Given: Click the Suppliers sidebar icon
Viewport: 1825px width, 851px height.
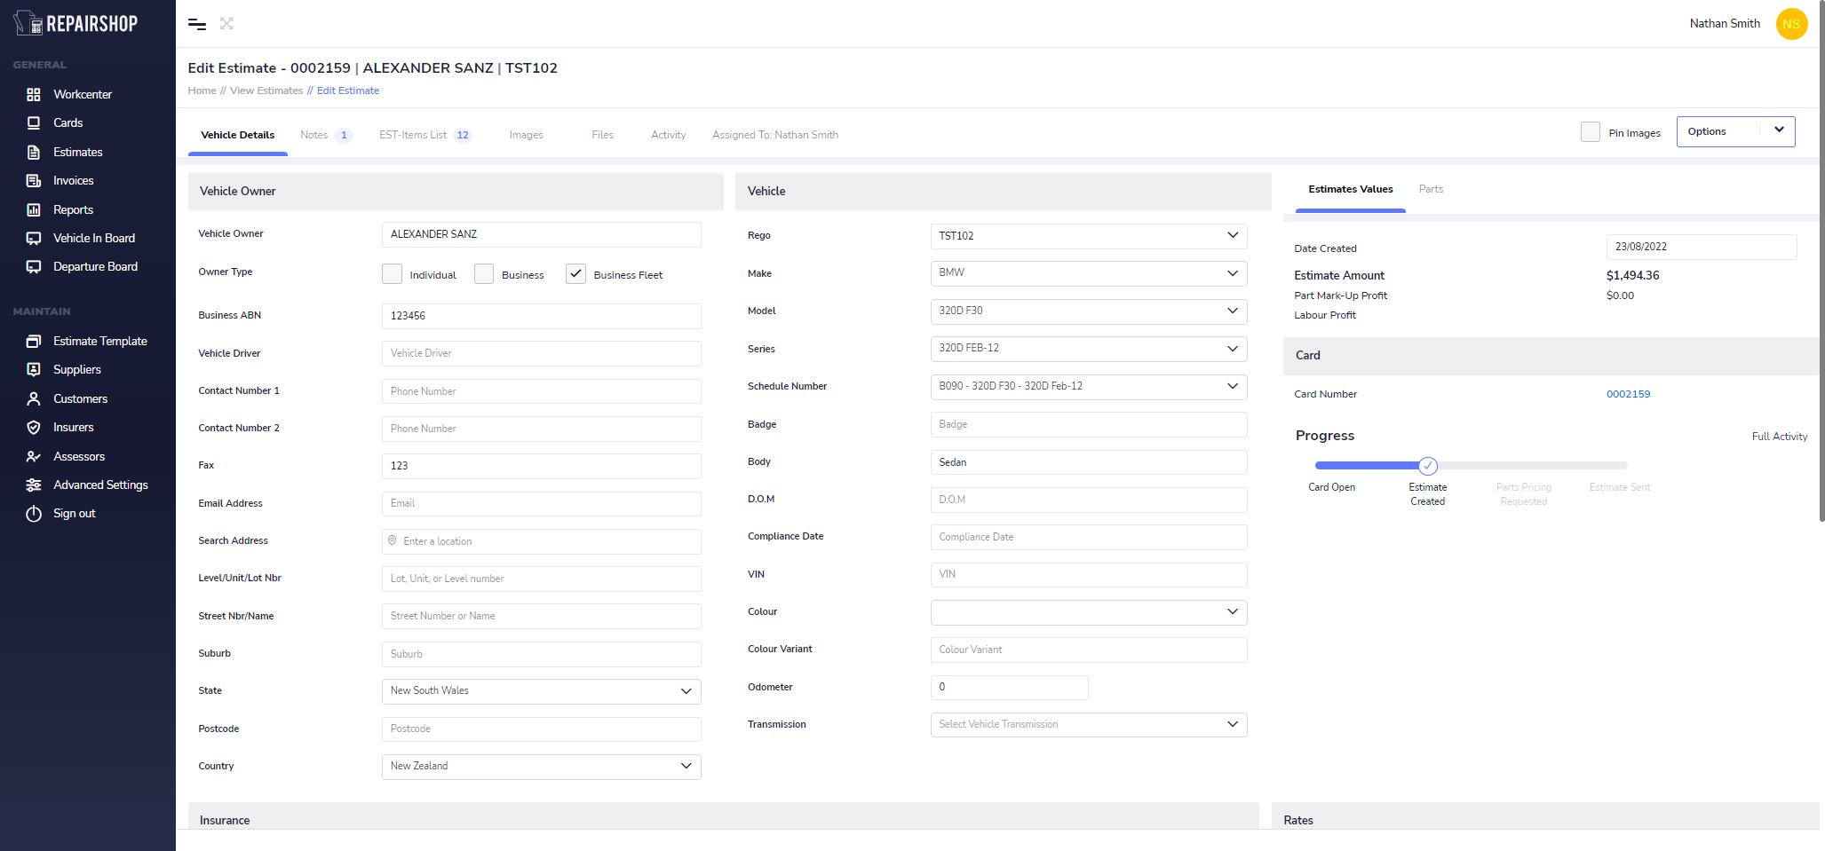Looking at the screenshot, I should tap(34, 369).
